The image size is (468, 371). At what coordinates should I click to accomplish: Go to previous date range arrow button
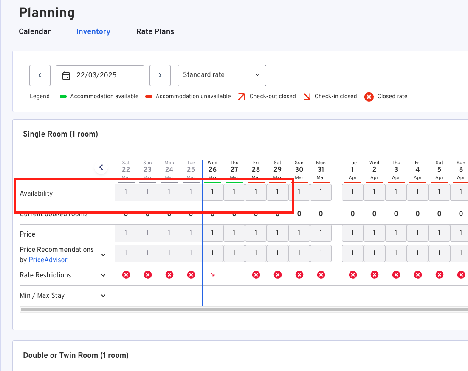(x=40, y=75)
